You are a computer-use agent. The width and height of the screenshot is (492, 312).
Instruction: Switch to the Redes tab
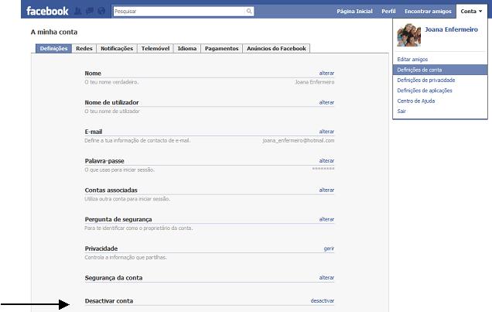coord(84,48)
